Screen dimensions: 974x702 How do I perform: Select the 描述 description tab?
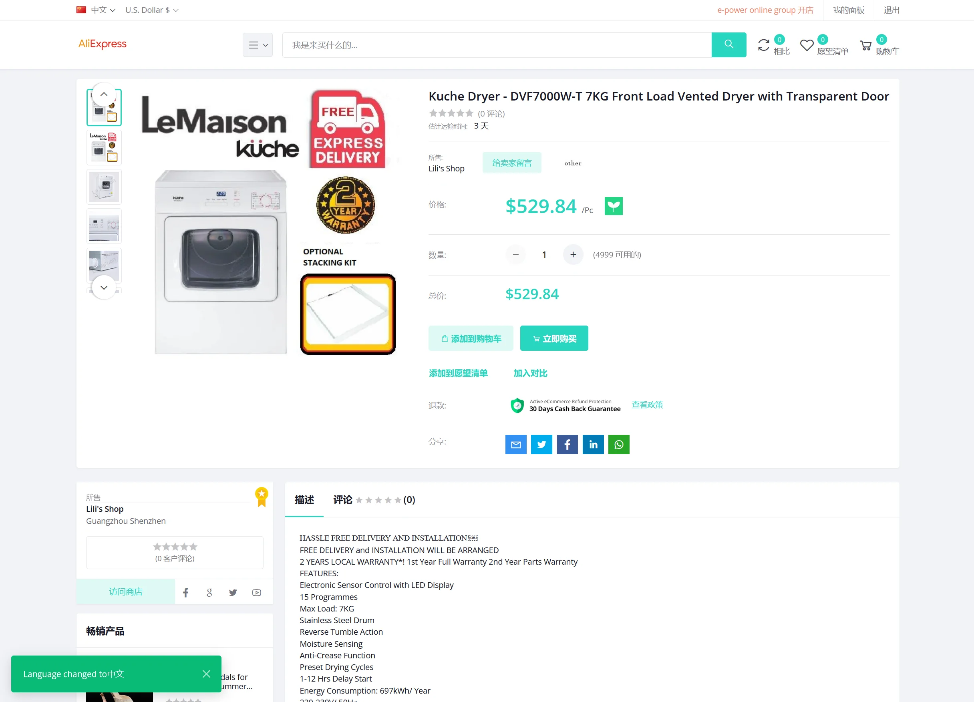coord(304,500)
